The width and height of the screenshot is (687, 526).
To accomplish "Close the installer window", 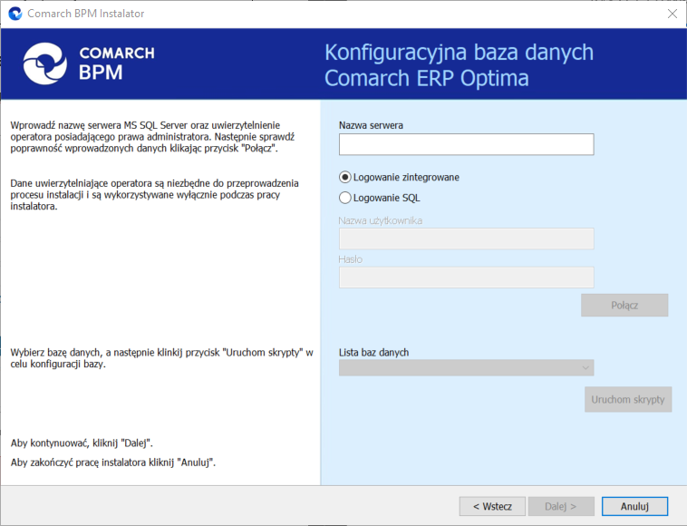I will point(672,14).
